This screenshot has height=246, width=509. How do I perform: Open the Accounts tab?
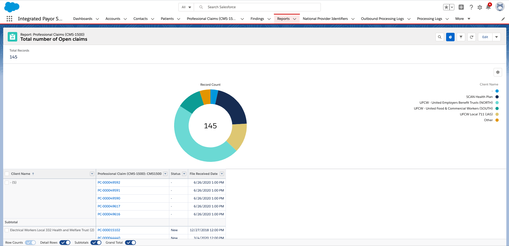113,19
